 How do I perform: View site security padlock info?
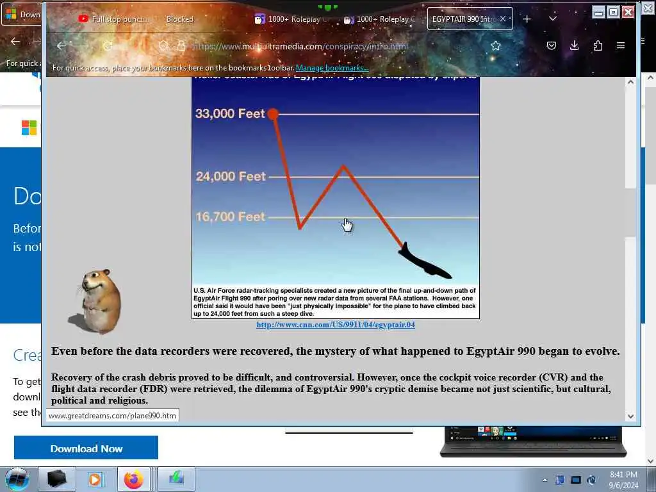[x=181, y=45]
